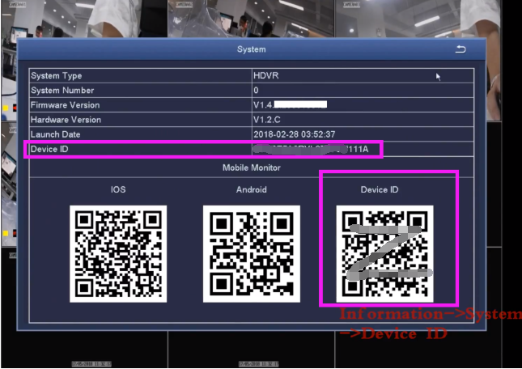Click the System Number value 0
Image resolution: width=522 pixels, height=369 pixels.
tap(256, 90)
